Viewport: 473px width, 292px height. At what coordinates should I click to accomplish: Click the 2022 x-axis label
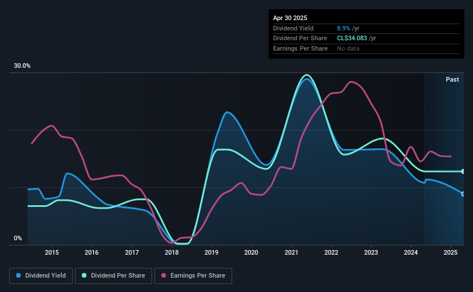pos(331,252)
